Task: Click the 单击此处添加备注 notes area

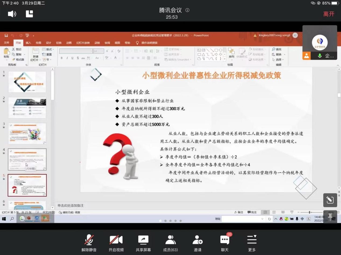Action: click(x=71, y=206)
